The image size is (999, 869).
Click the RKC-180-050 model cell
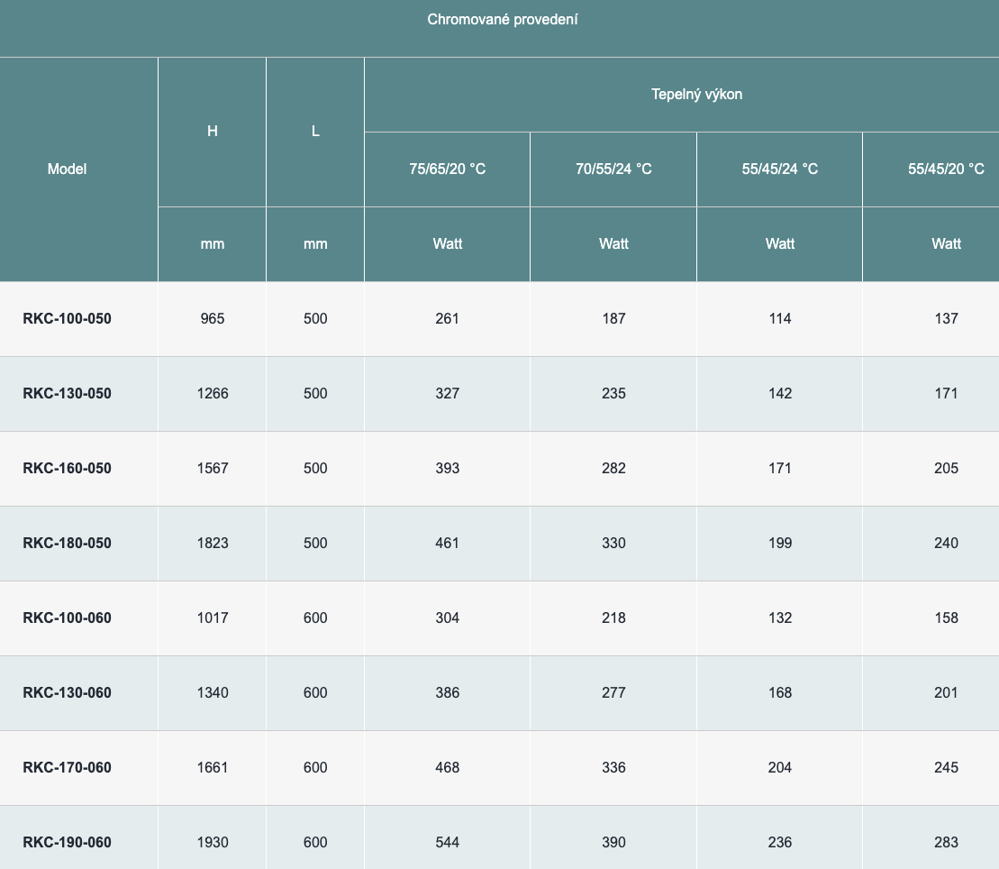(x=67, y=543)
